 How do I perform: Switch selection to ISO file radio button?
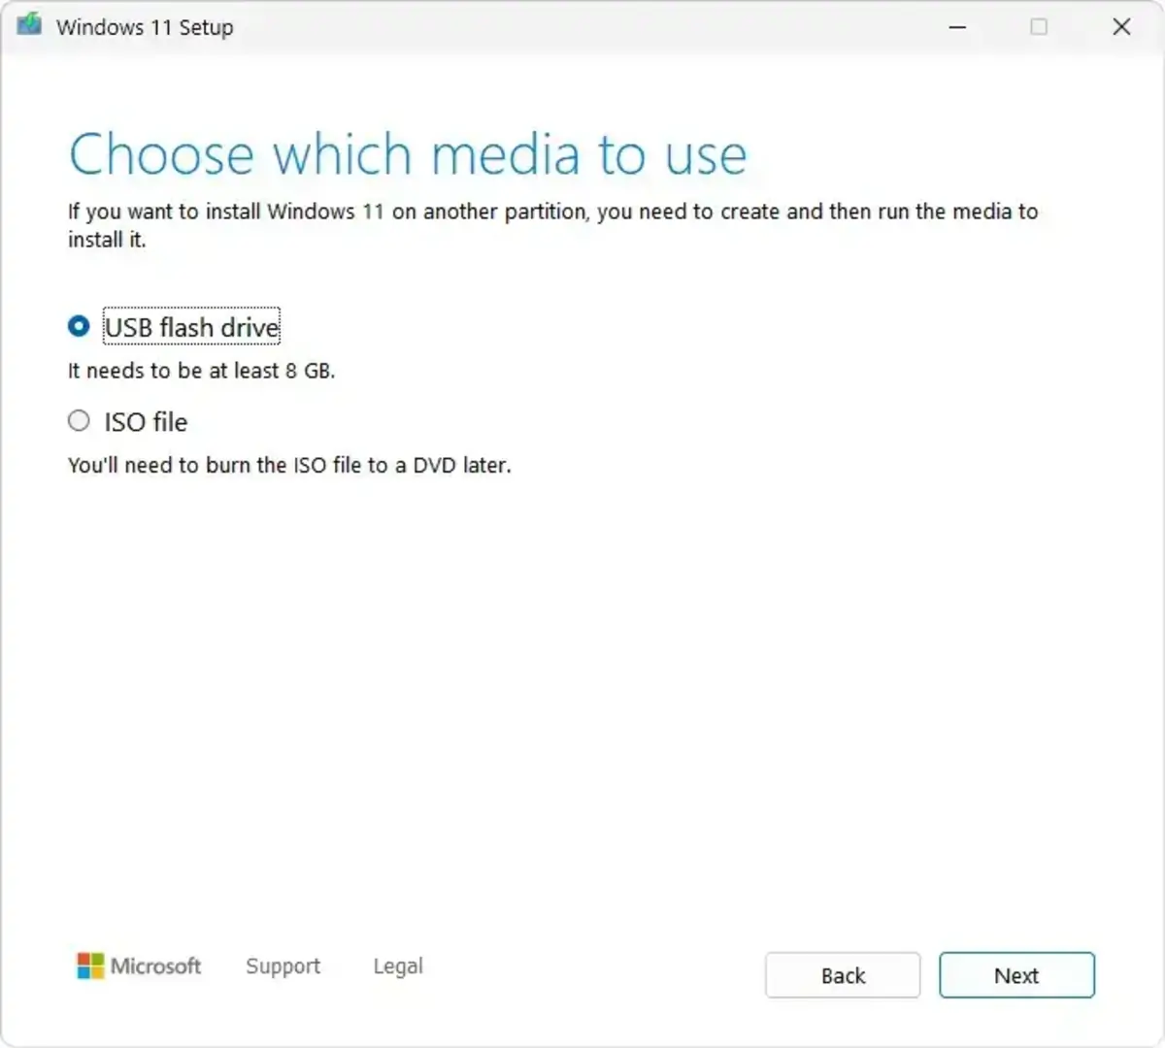[79, 420]
